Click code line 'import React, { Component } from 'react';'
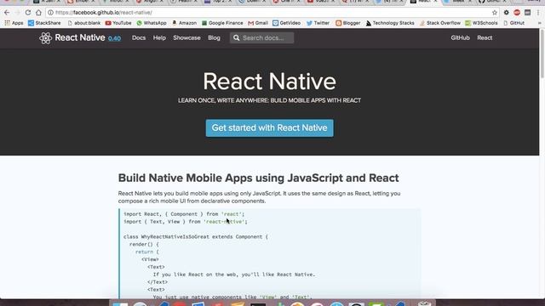 [x=184, y=214]
